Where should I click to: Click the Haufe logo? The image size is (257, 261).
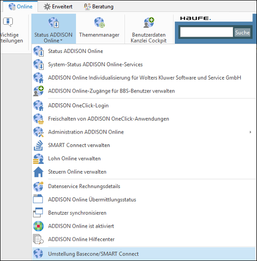(195, 18)
